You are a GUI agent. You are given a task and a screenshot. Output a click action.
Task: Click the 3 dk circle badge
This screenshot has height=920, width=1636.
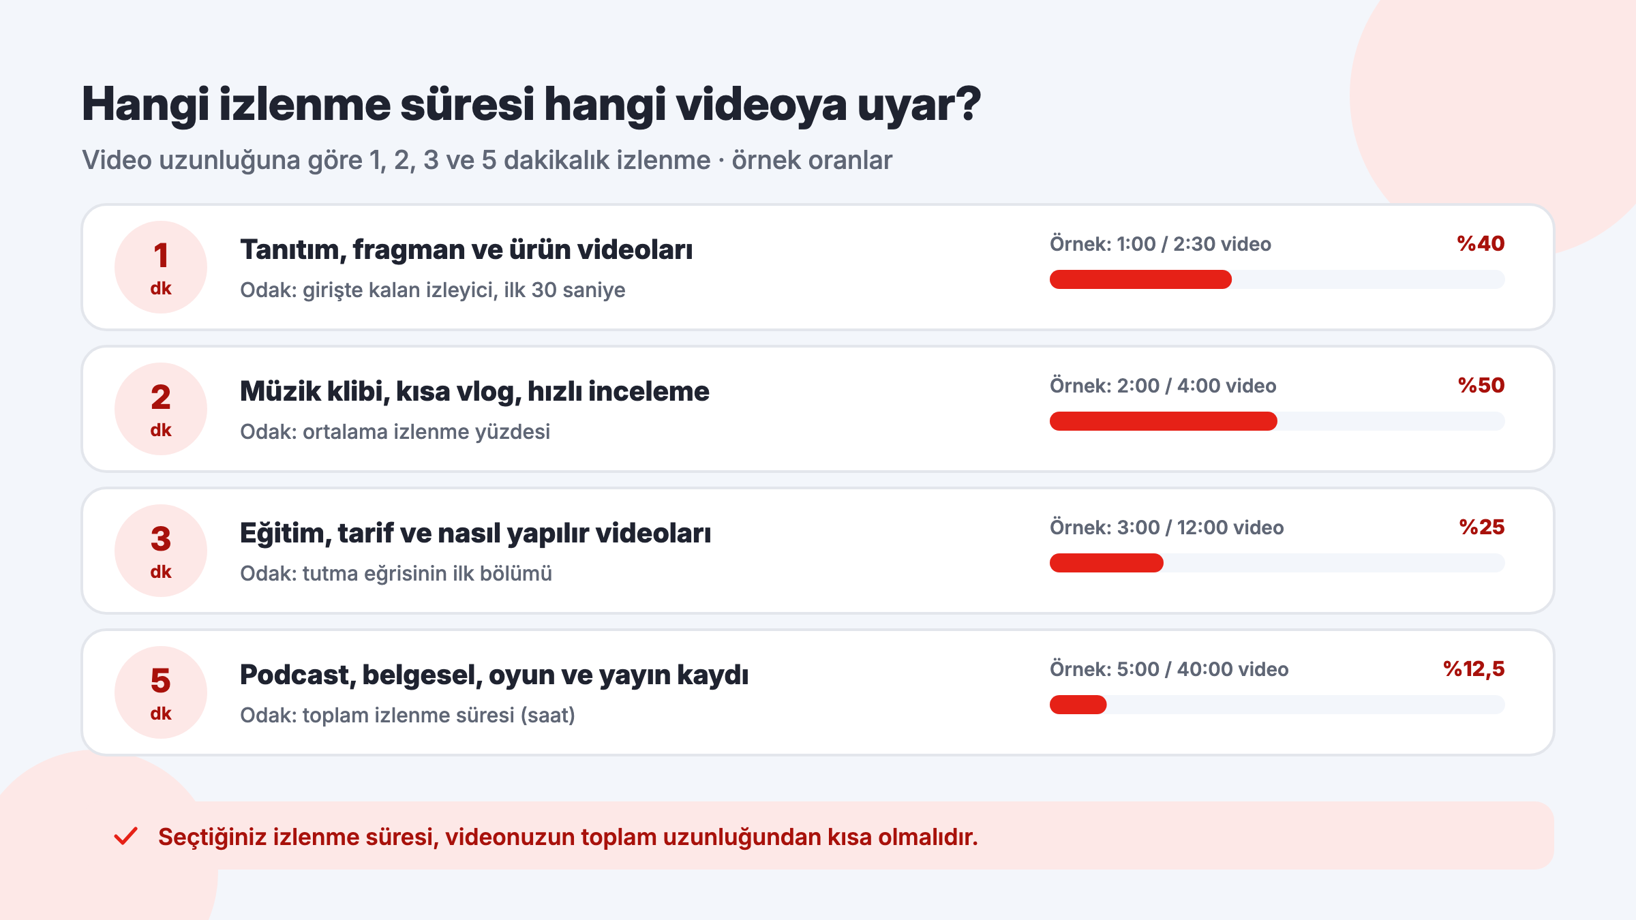[161, 551]
